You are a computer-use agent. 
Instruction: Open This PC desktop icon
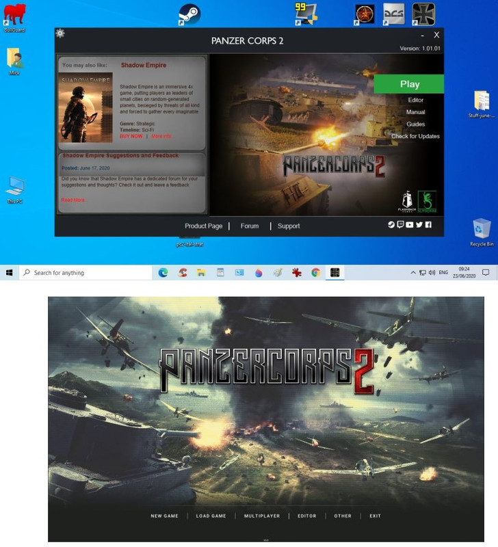(x=14, y=190)
